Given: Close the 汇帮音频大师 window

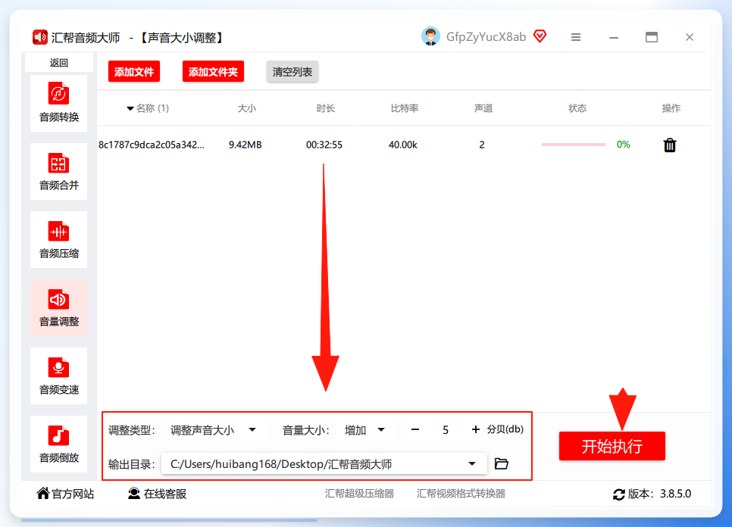Looking at the screenshot, I should (690, 37).
